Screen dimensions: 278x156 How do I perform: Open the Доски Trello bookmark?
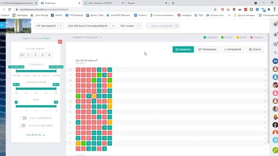95,15
